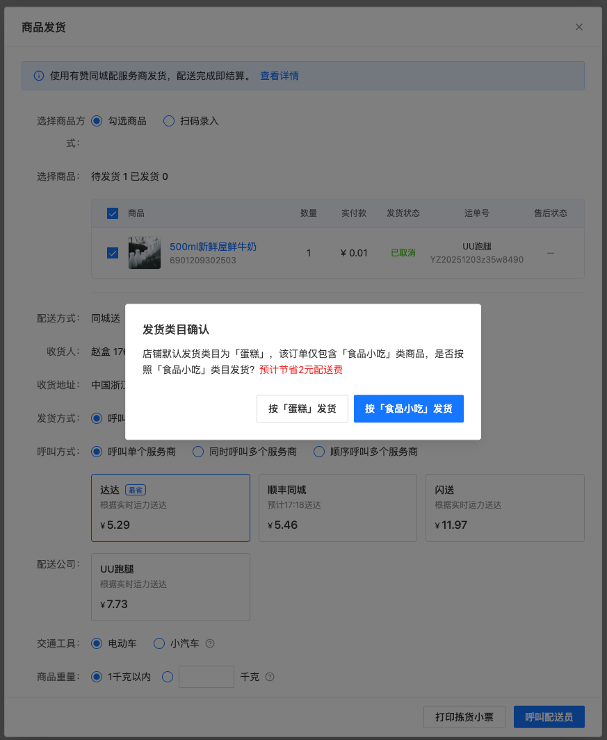Click the ¥ 0.01 paid amount
The width and height of the screenshot is (607, 740).
[354, 253]
